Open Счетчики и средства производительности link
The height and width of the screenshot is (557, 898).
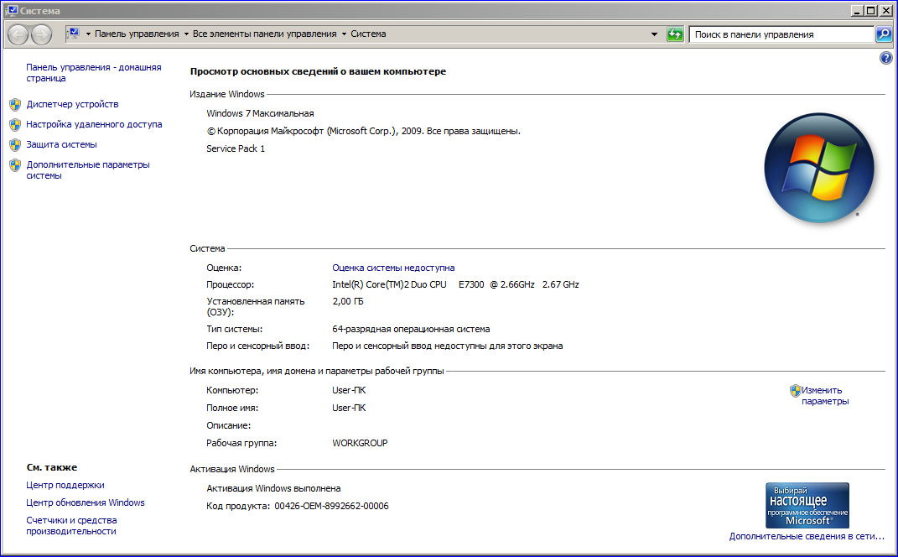(71, 525)
